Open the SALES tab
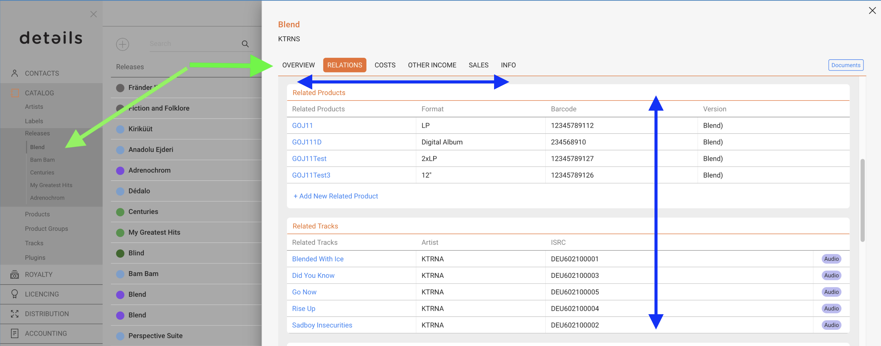Image resolution: width=881 pixels, height=346 pixels. 478,65
